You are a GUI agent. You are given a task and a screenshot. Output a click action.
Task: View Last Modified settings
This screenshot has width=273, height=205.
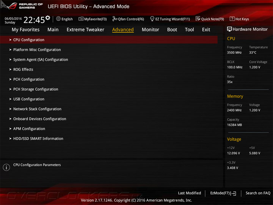pyautogui.click(x=190, y=193)
